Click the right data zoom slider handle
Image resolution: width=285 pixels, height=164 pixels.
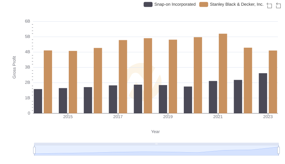click(x=278, y=150)
